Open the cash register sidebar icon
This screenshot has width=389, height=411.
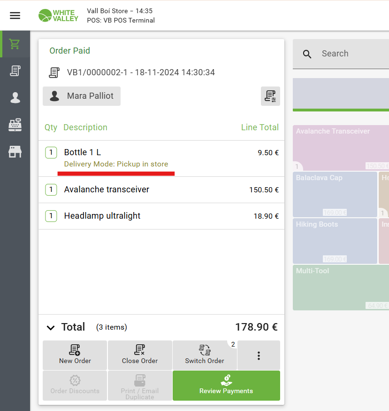[15, 125]
